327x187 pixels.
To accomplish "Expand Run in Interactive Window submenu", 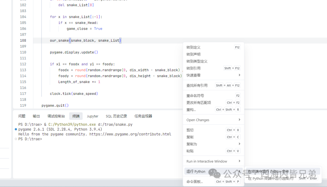I will click(x=213, y=161).
